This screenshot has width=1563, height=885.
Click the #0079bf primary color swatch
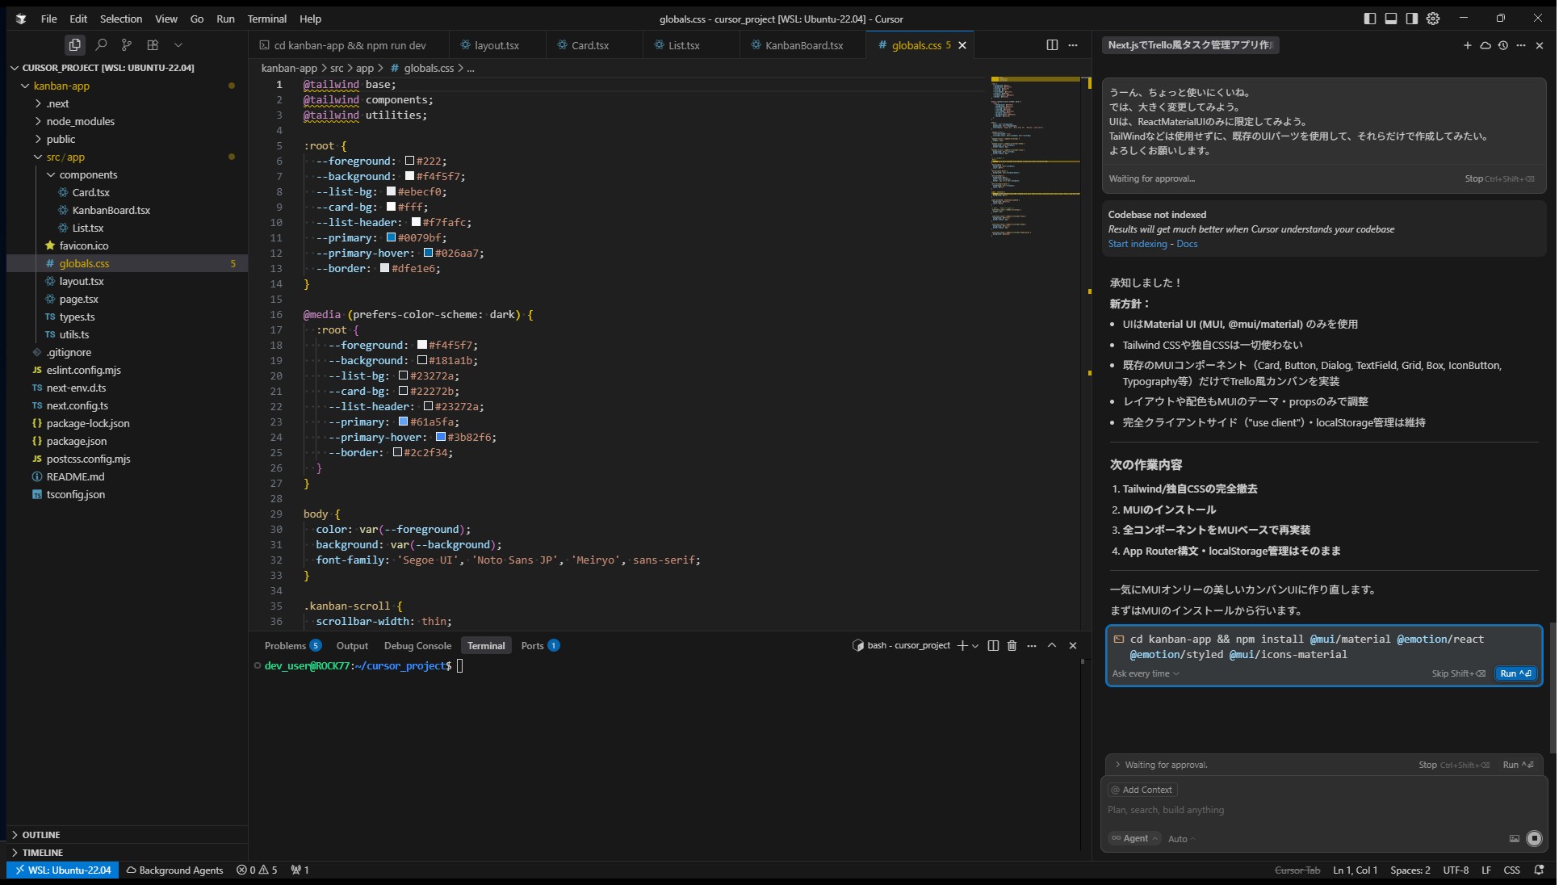(391, 237)
